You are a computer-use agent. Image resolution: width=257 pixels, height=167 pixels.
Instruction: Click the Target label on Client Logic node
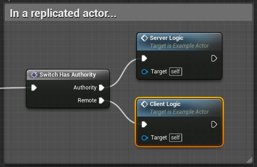159,138
